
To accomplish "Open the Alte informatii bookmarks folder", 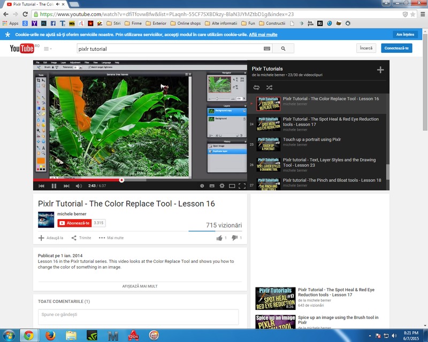I will click(221, 24).
